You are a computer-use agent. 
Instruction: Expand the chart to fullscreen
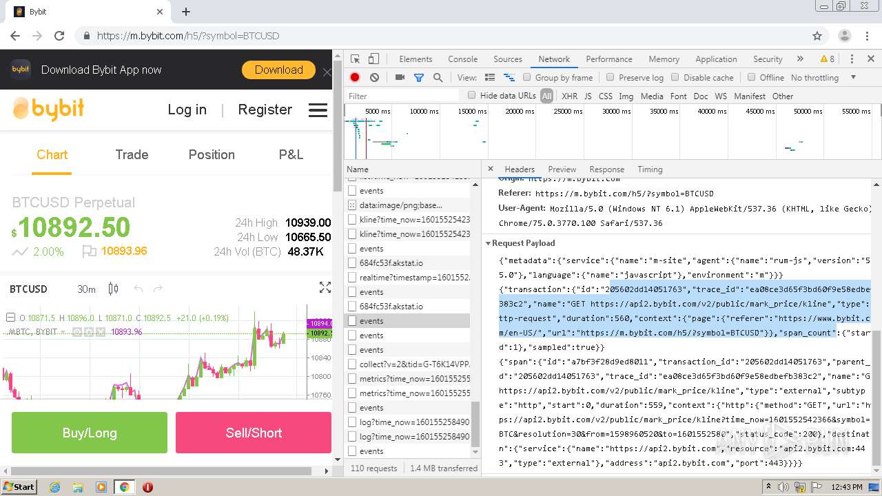[x=325, y=288]
